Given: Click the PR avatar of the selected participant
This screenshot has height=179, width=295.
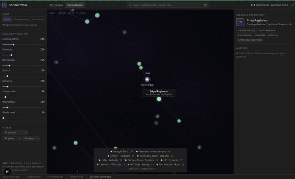Looking at the screenshot, I should [x=240, y=22].
